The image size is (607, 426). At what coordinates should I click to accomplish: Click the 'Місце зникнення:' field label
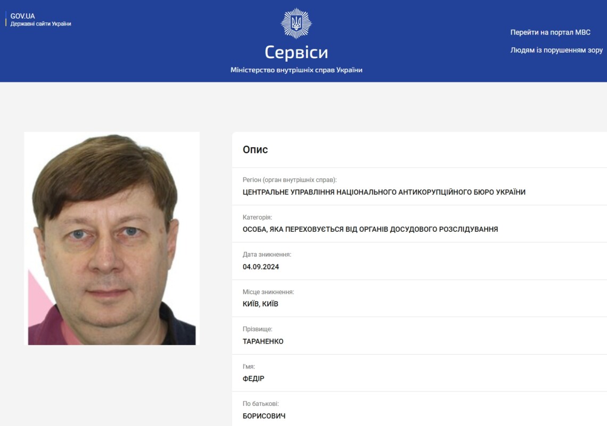pos(268,292)
